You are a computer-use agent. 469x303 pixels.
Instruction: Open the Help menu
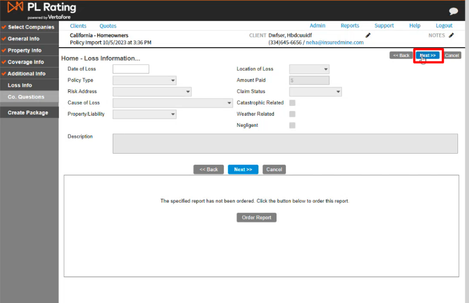tap(415, 26)
